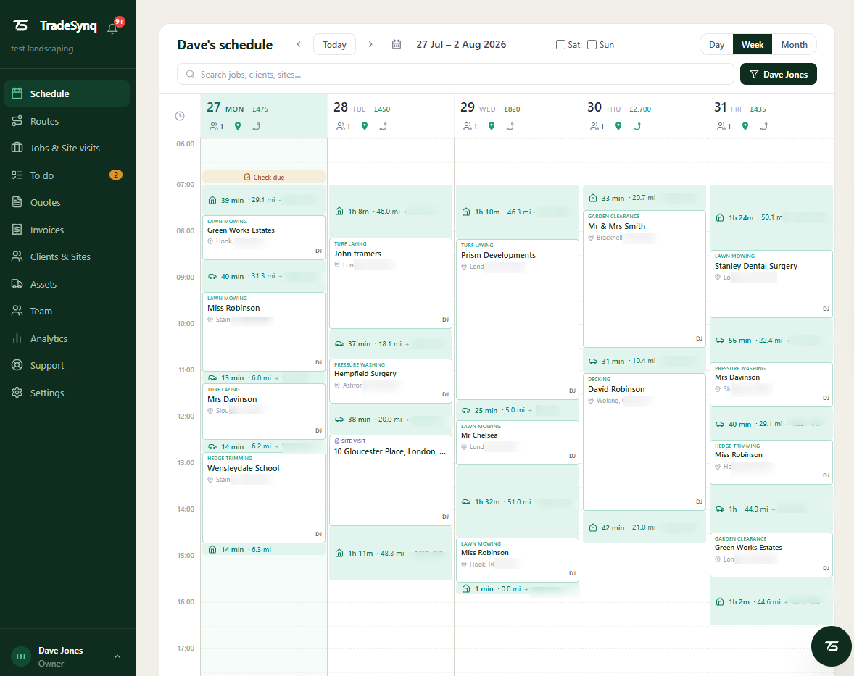854x676 pixels.
Task: Switch to Day view
Action: [x=716, y=45]
